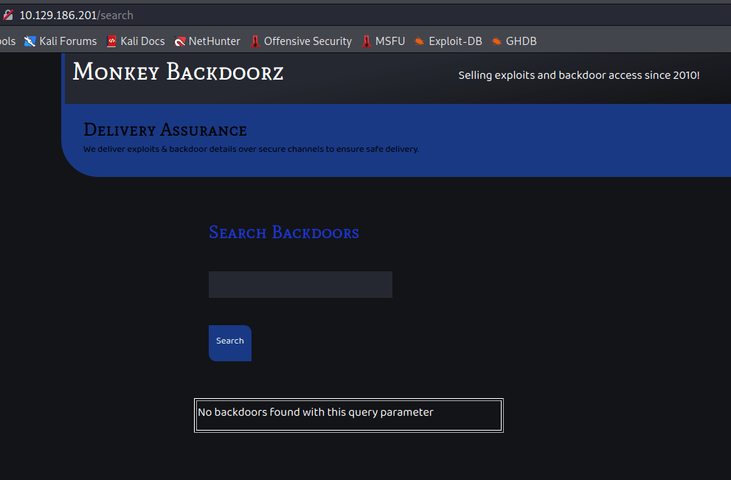
Task: Click the Kali Forums bookmark icon
Action: click(30, 41)
